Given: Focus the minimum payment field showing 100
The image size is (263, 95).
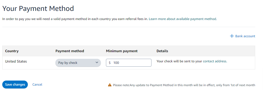Looking at the screenshot, I should [x=129, y=63].
